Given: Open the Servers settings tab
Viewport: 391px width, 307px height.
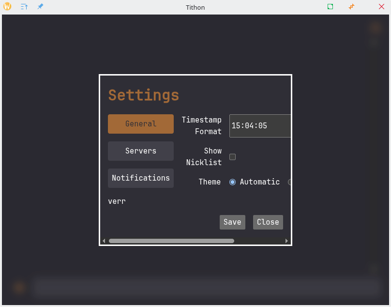Looking at the screenshot, I should point(140,151).
